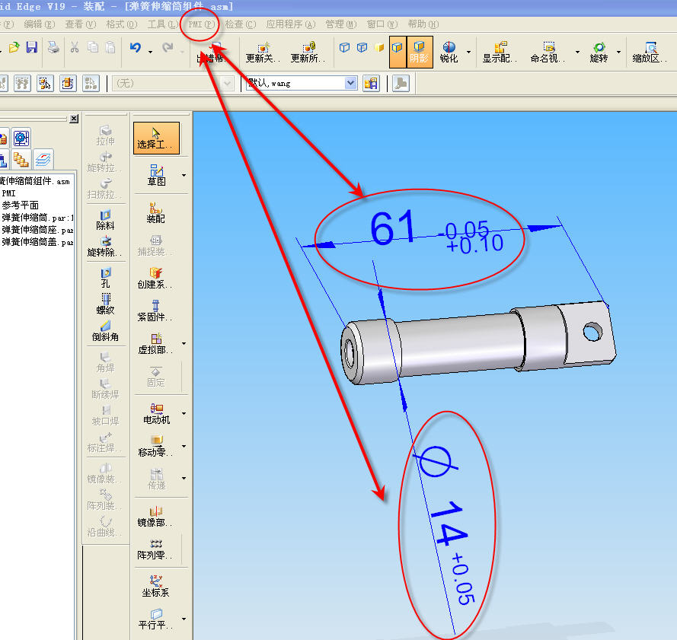The width and height of the screenshot is (677, 640).
Task: Open the 编辑 (Edit) menu
Action: pos(40,24)
